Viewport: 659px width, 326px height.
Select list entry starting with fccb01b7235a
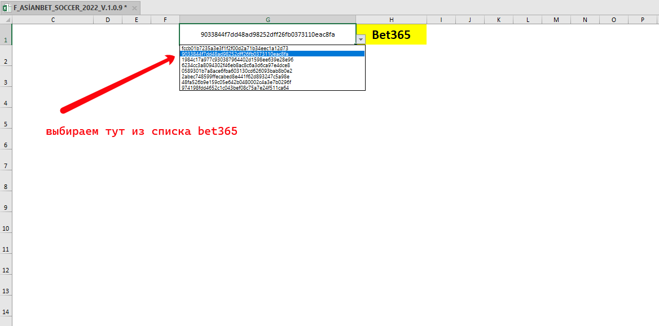(235, 49)
